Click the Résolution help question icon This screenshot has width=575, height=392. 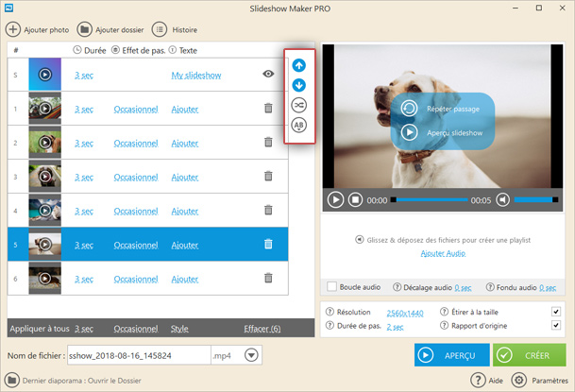pyautogui.click(x=330, y=312)
